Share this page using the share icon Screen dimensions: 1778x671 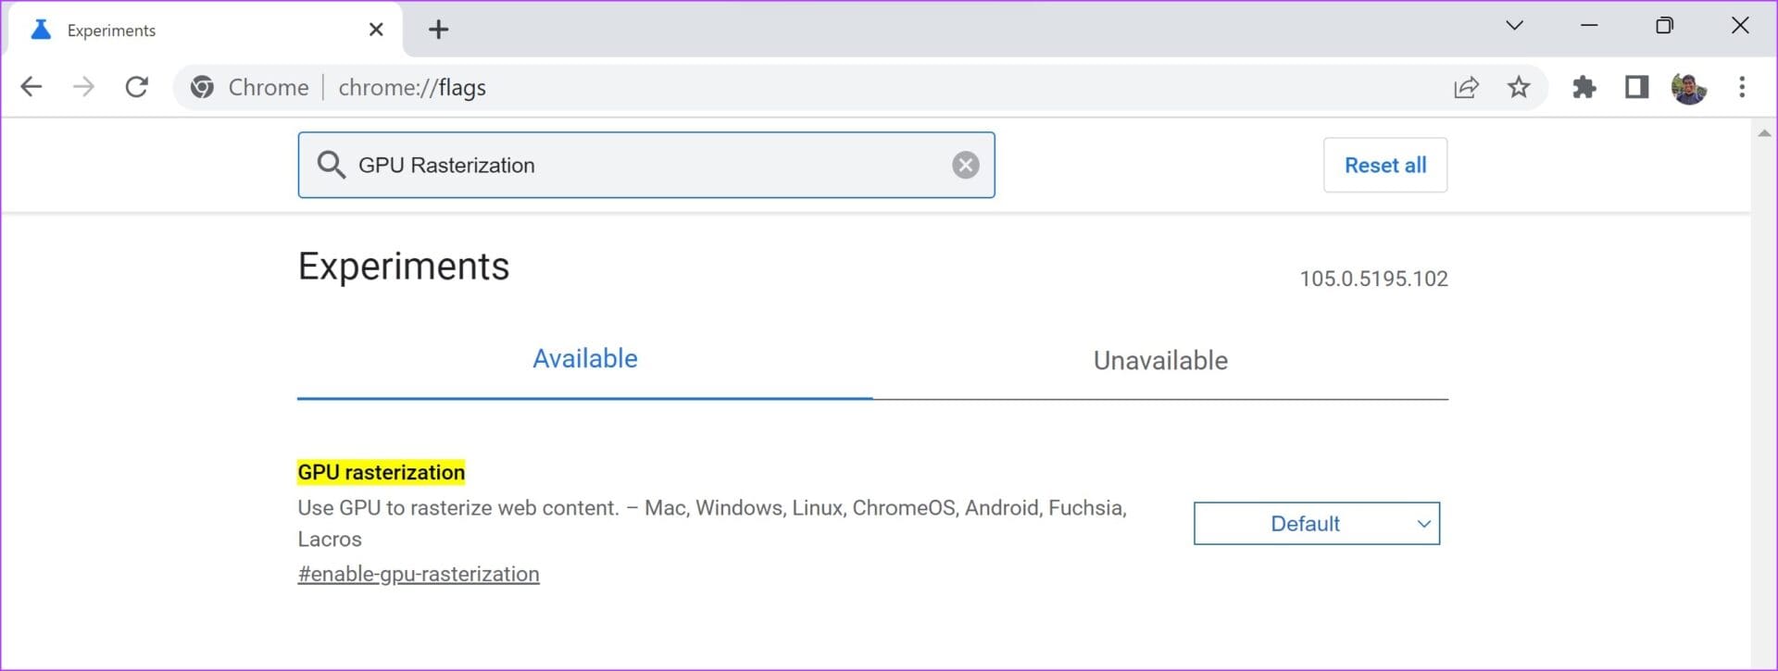tap(1466, 87)
